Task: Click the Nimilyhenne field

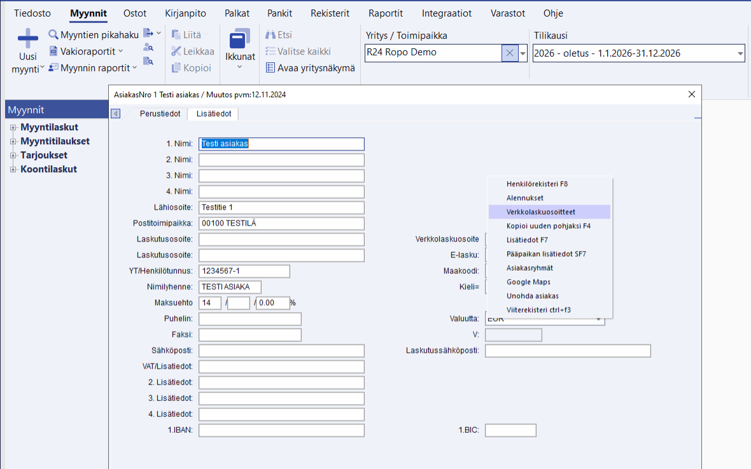Action: [x=230, y=287]
